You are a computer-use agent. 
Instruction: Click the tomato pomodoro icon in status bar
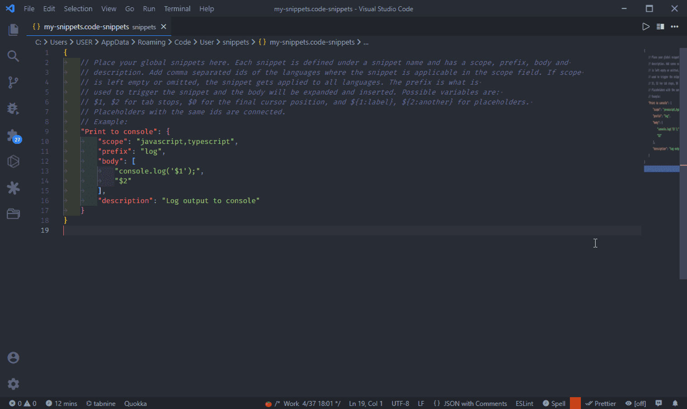click(268, 404)
